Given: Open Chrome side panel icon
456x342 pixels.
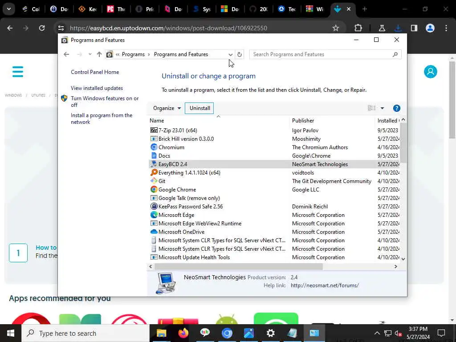Looking at the screenshot, I should 414,28.
